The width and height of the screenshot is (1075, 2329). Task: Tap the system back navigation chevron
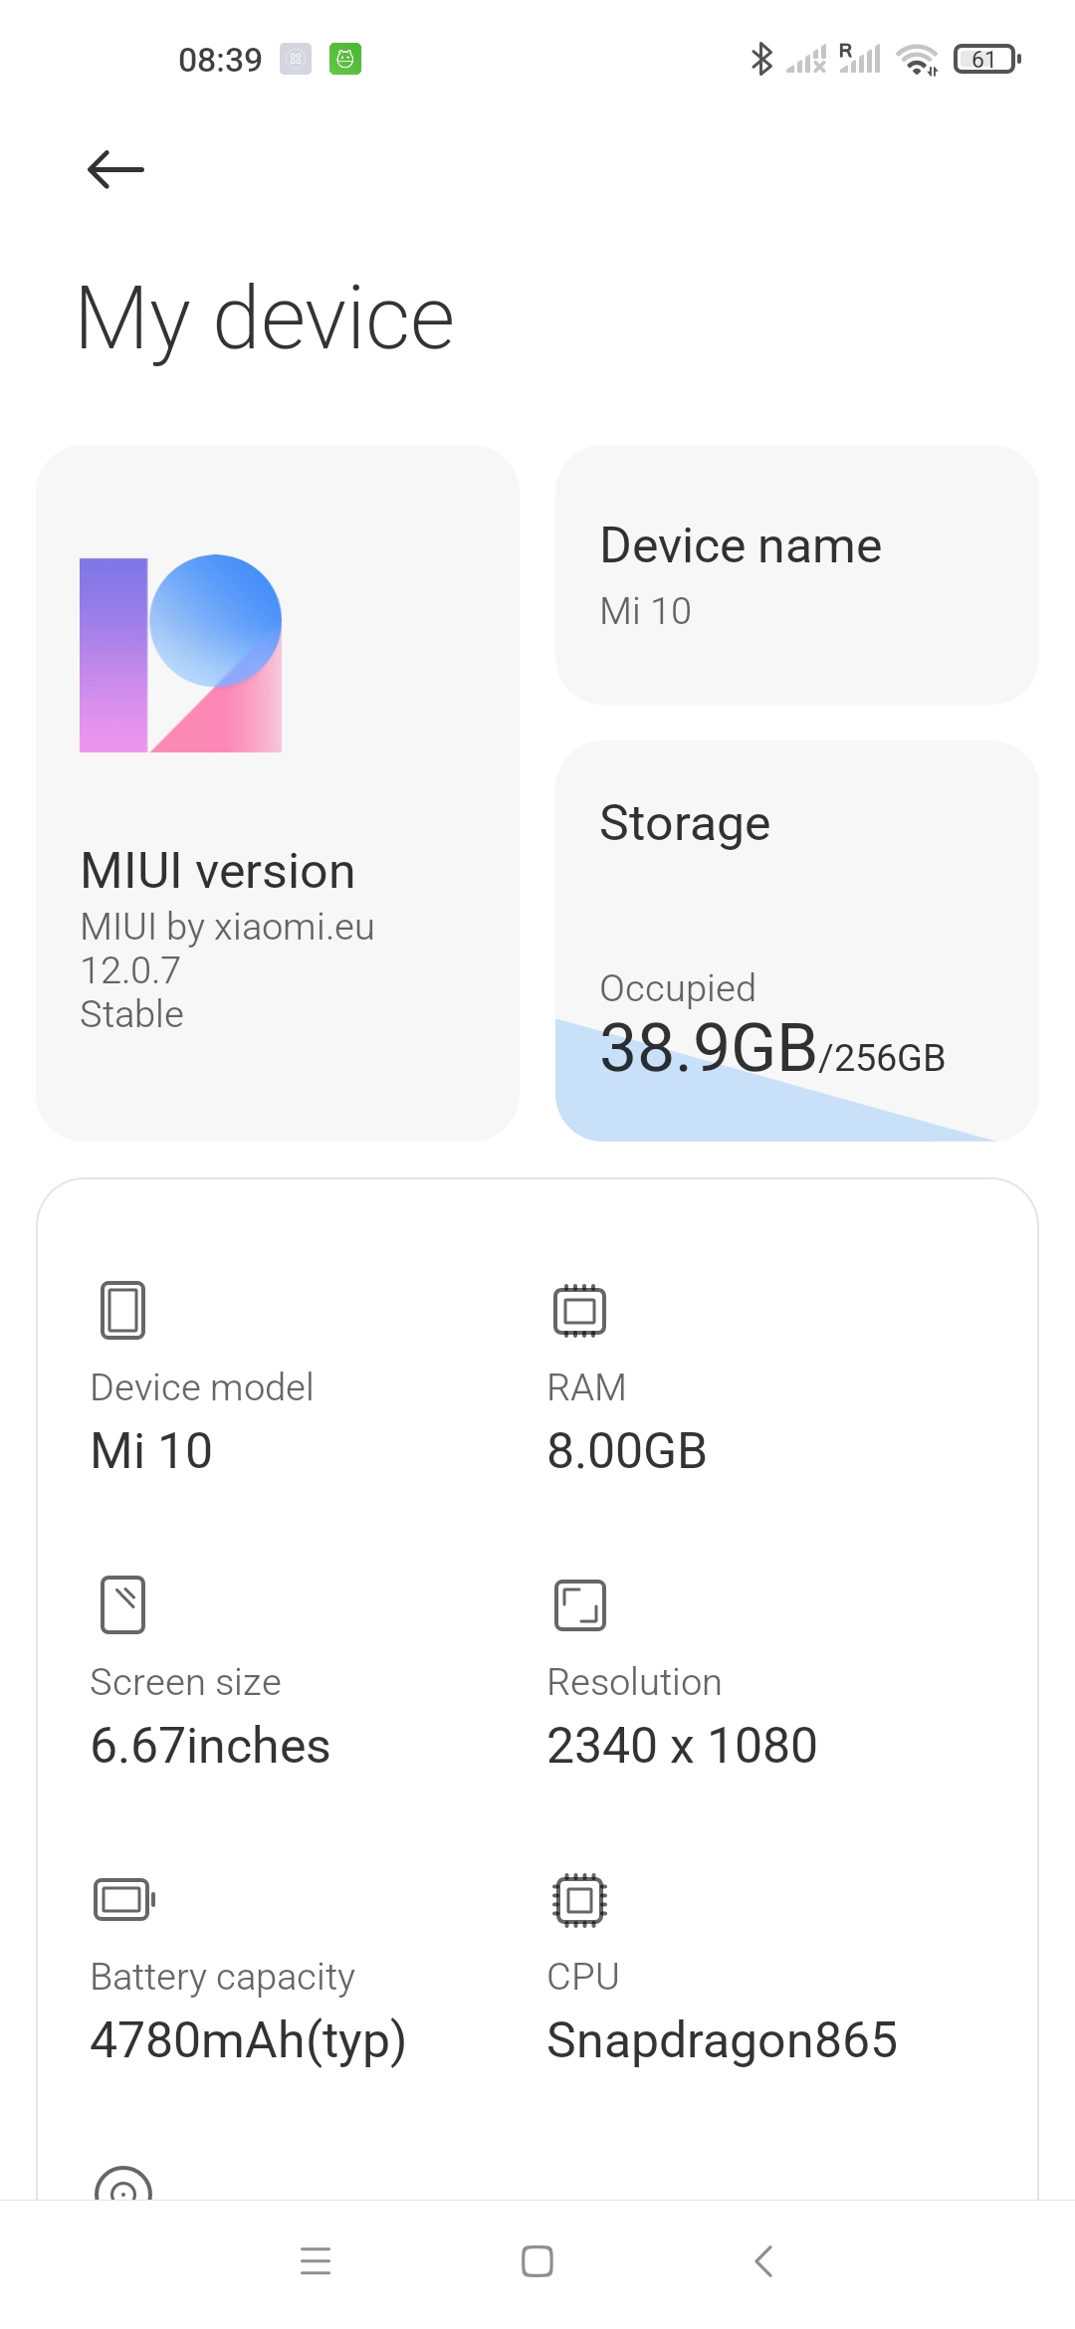pyautogui.click(x=763, y=2261)
